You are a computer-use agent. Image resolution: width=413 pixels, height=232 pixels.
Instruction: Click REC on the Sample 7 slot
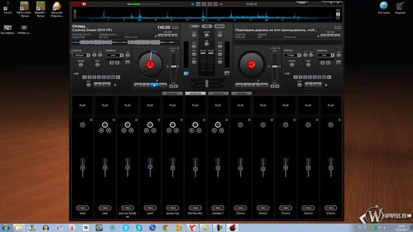(218, 208)
